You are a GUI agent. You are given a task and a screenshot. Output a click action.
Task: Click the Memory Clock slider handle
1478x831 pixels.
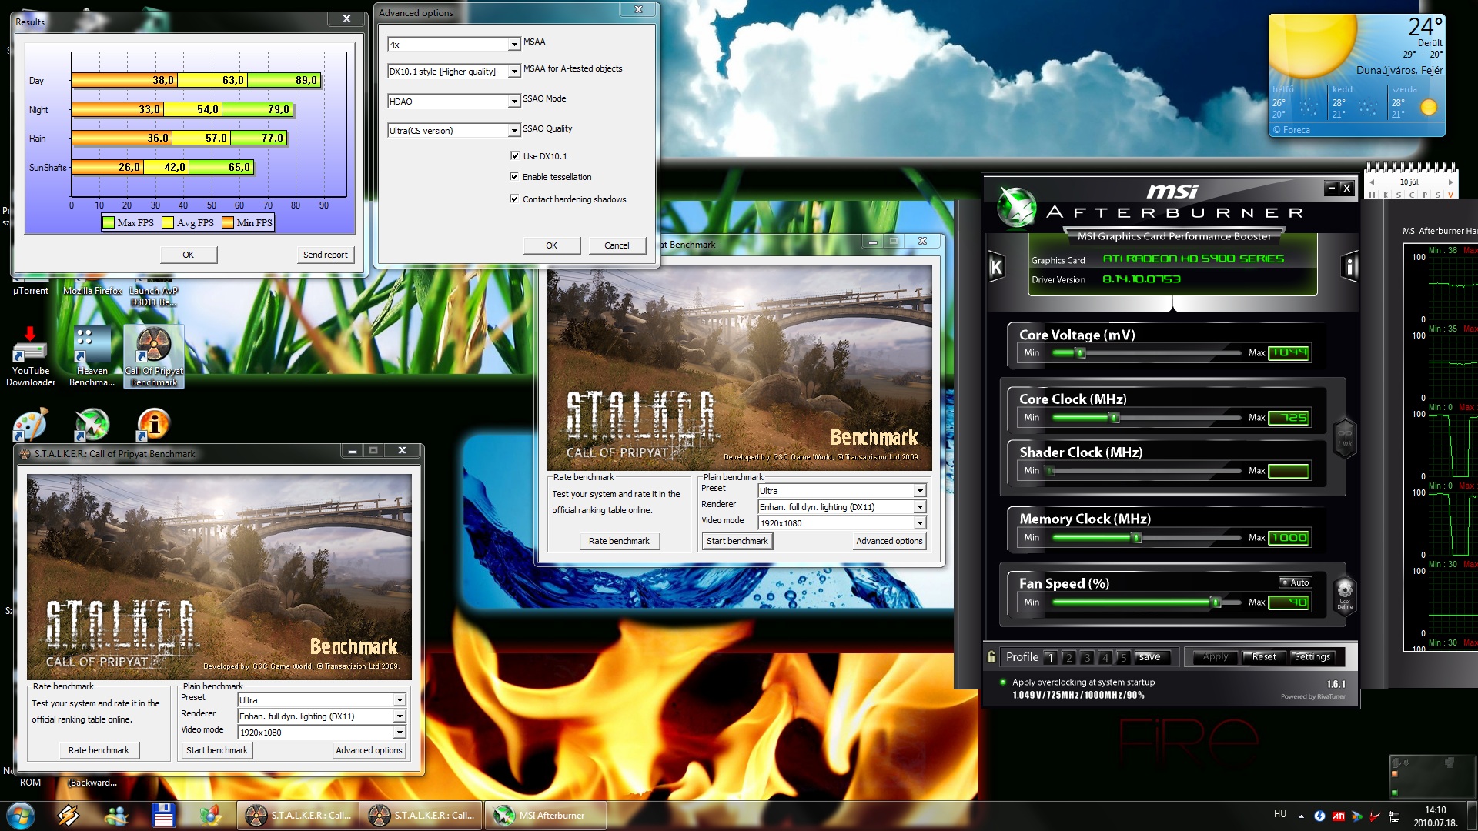[1137, 538]
